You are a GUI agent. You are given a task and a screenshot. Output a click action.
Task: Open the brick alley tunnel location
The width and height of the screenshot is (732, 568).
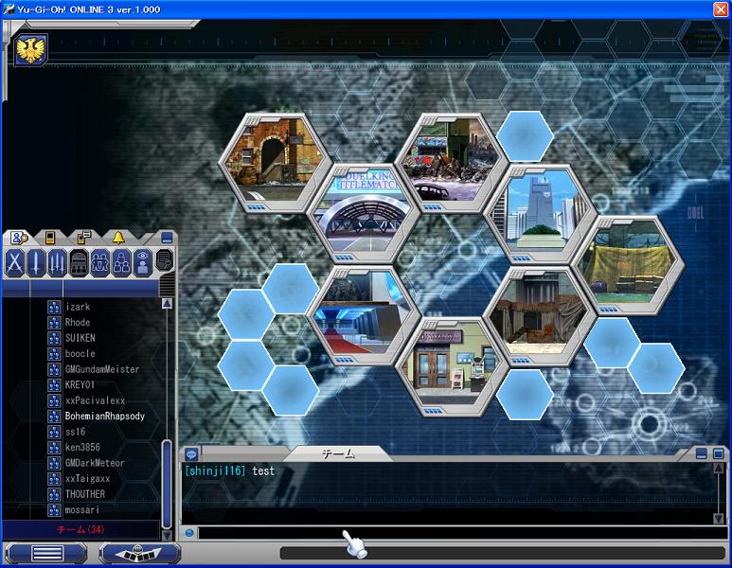tap(276, 161)
